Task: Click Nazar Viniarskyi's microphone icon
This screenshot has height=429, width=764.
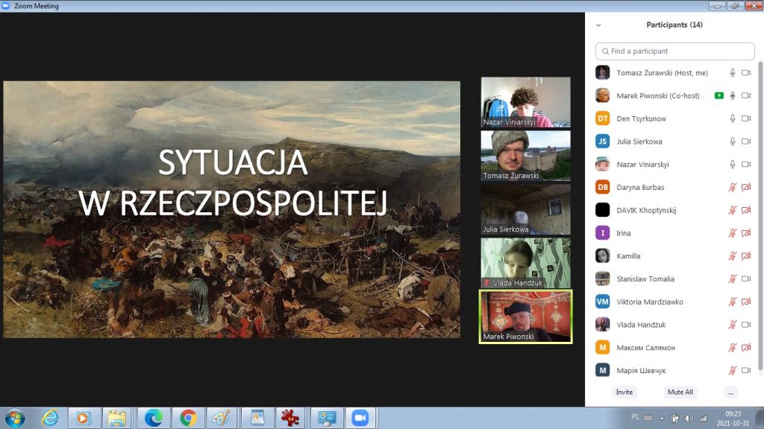Action: 732,165
